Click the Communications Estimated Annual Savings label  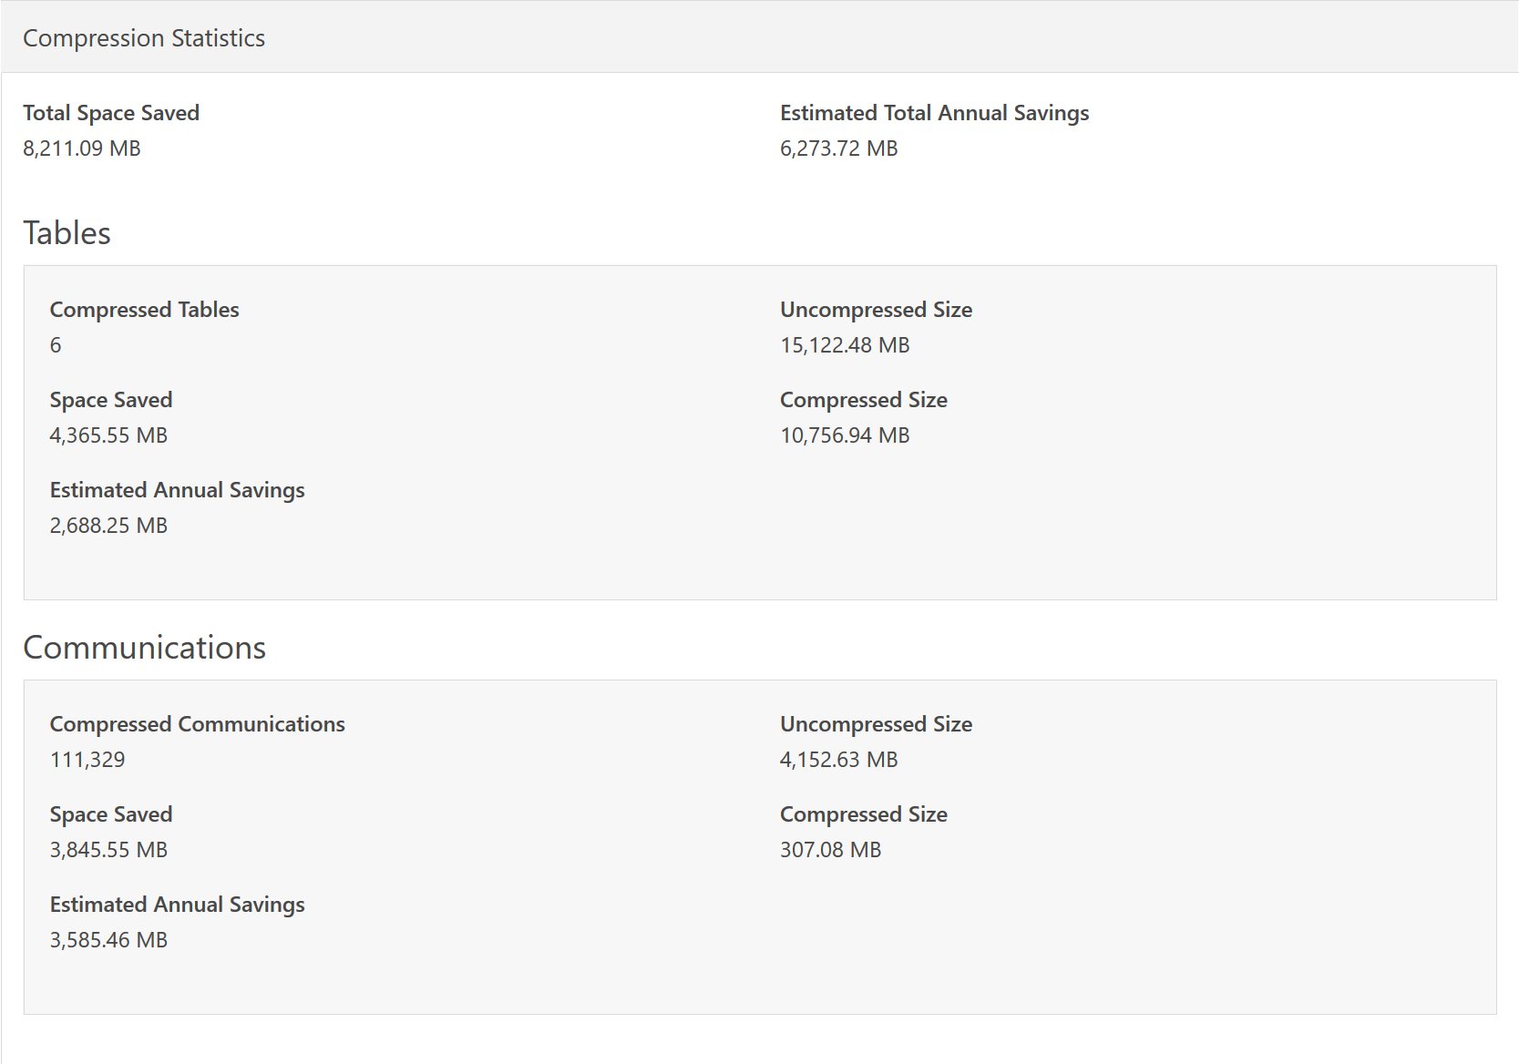(177, 905)
